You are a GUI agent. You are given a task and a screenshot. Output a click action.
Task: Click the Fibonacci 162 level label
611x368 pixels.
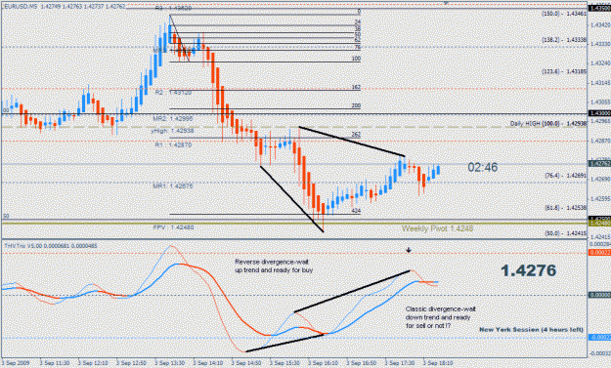click(356, 87)
